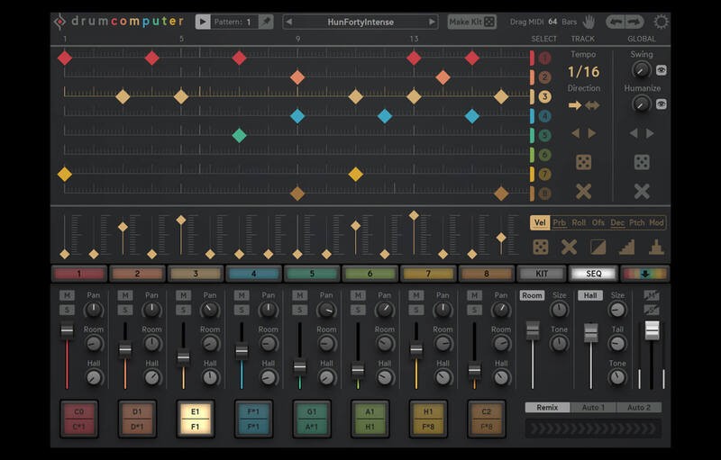Undo the last action with the left arrow
The image size is (721, 460).
click(615, 22)
